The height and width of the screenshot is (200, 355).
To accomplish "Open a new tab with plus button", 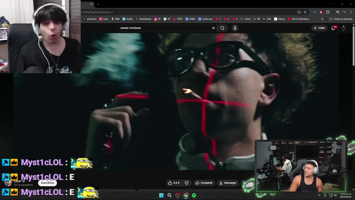I will pyautogui.click(x=98, y=4).
